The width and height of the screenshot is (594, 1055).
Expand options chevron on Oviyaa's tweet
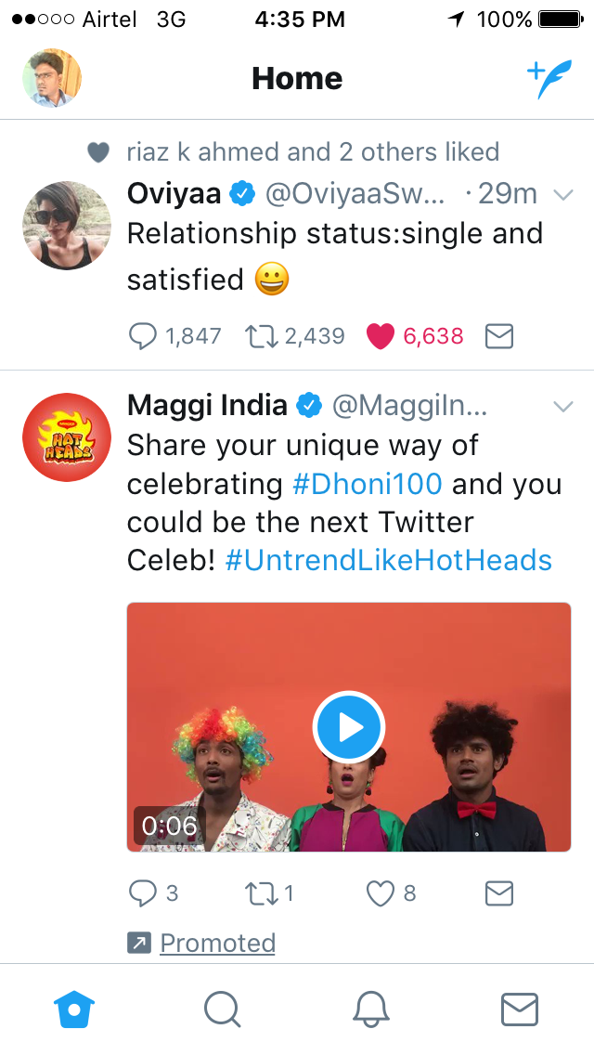pyautogui.click(x=562, y=194)
